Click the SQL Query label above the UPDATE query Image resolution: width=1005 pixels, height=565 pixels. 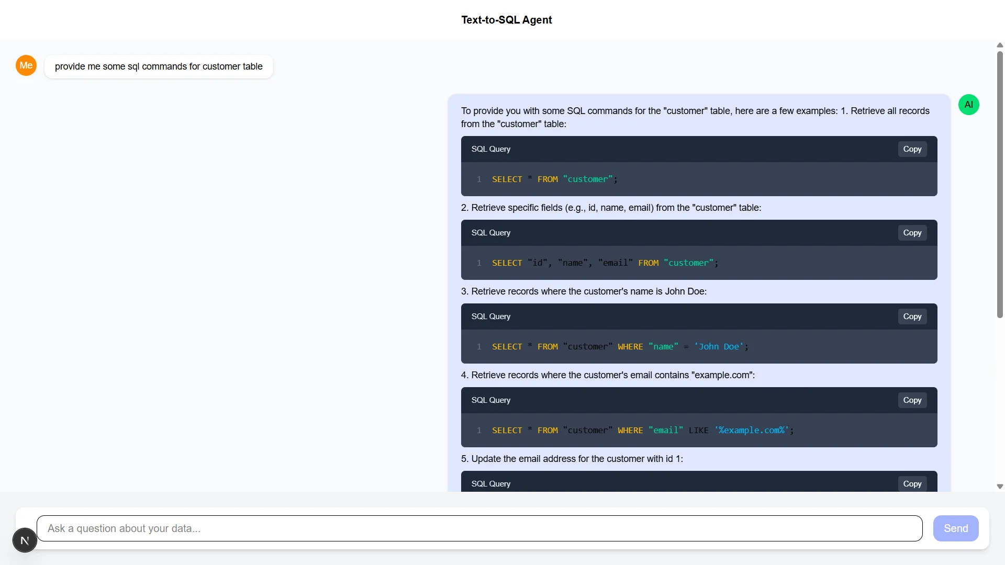point(490,483)
